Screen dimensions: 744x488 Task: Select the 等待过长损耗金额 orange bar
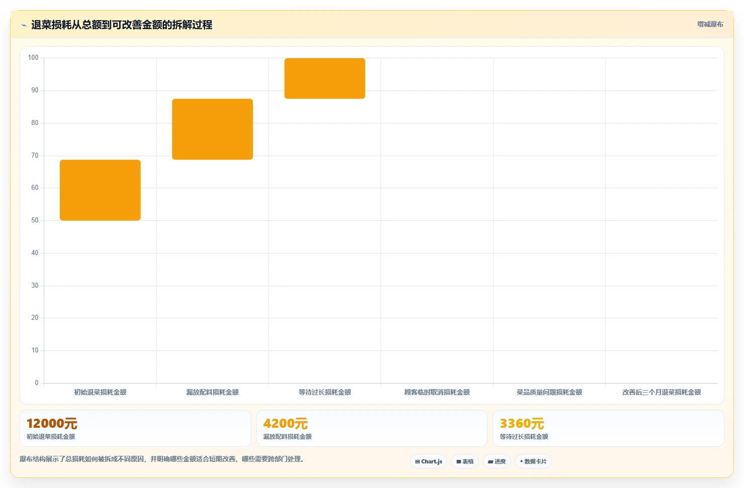click(x=325, y=78)
